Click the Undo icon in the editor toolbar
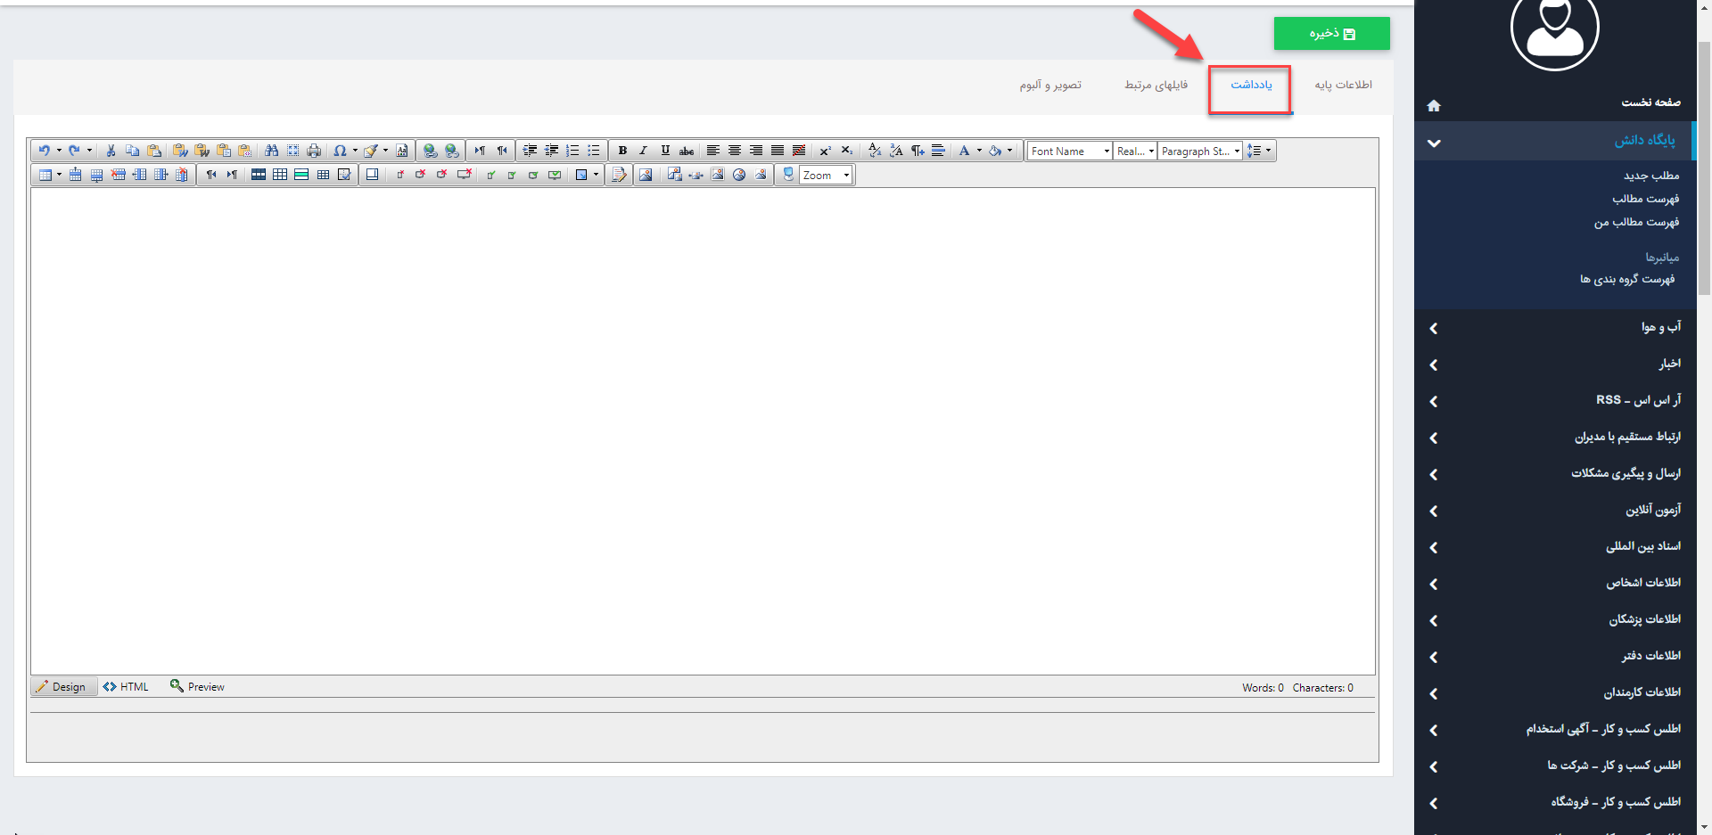Viewport: 1712px width, 835px height. (44, 151)
